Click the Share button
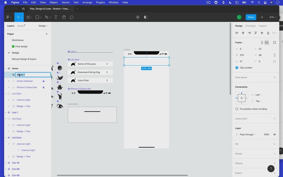 [x=251, y=17]
